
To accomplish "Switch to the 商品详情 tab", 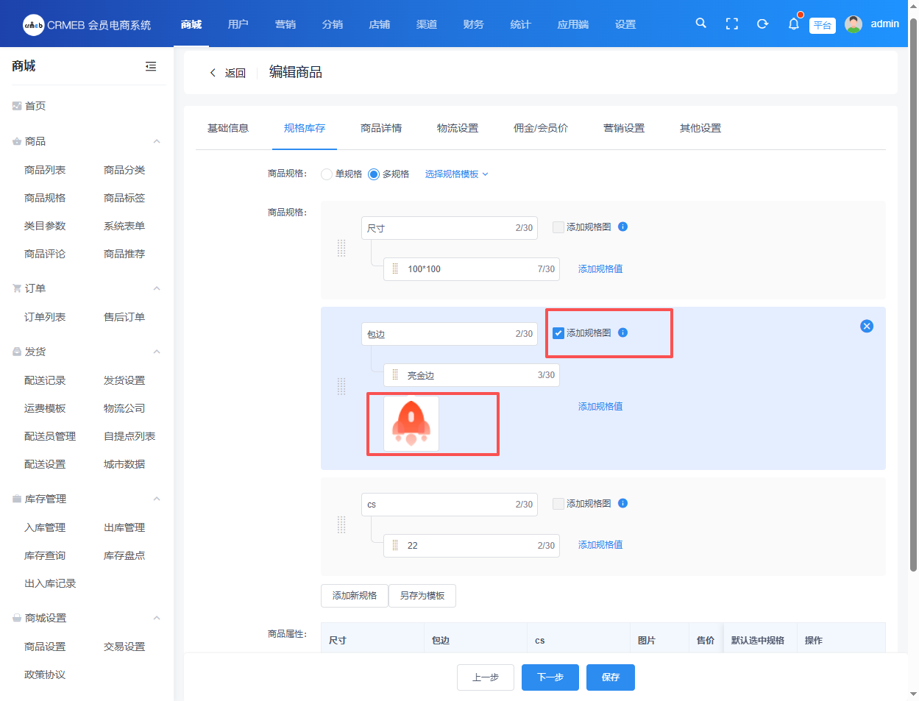I will (x=381, y=128).
